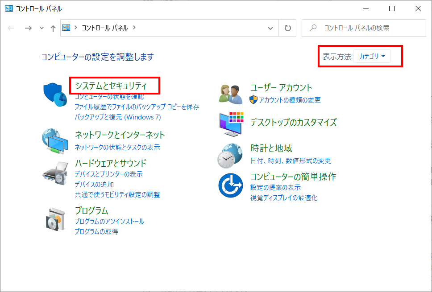
Task: Click the Control Panel title bar icon
Action: (x=9, y=8)
